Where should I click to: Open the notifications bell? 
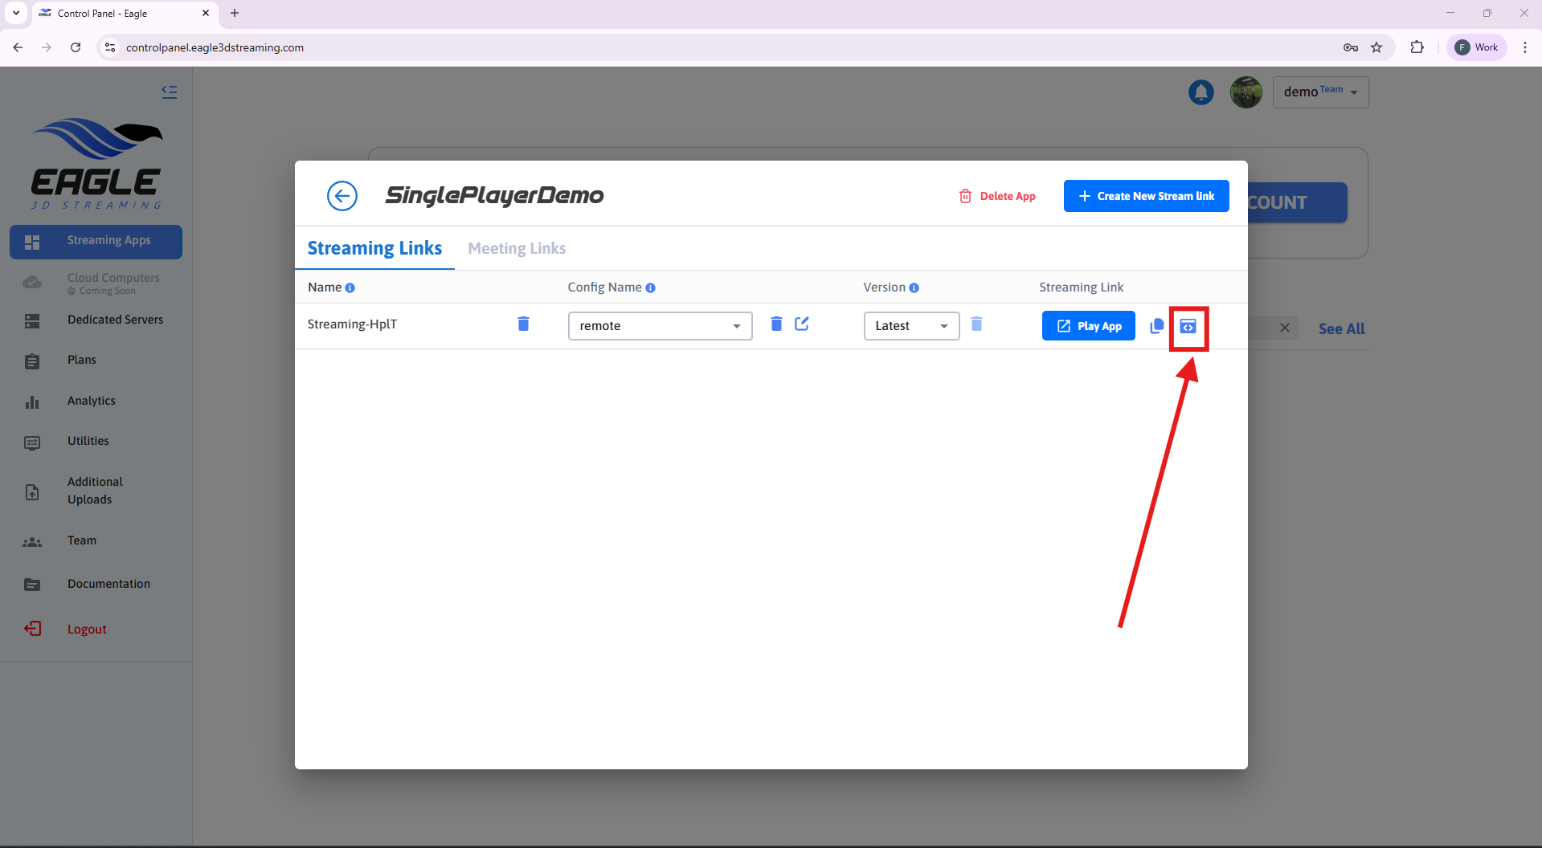[x=1201, y=92]
